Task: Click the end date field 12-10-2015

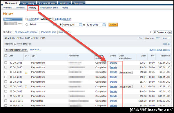Action: [94, 25]
